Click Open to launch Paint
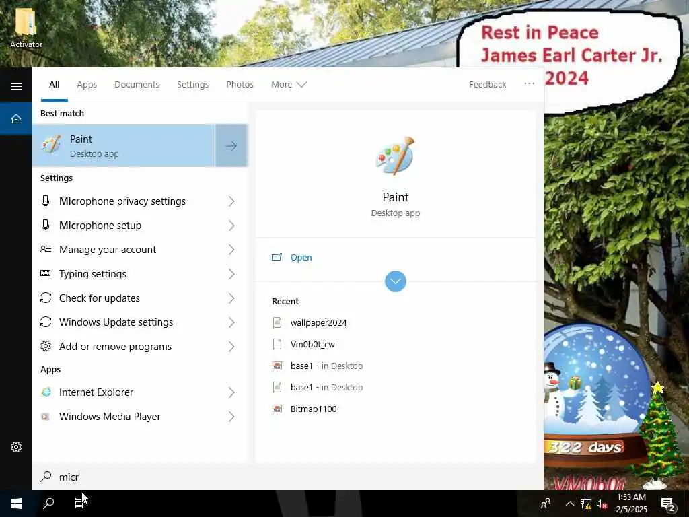The width and height of the screenshot is (689, 517). click(x=301, y=258)
